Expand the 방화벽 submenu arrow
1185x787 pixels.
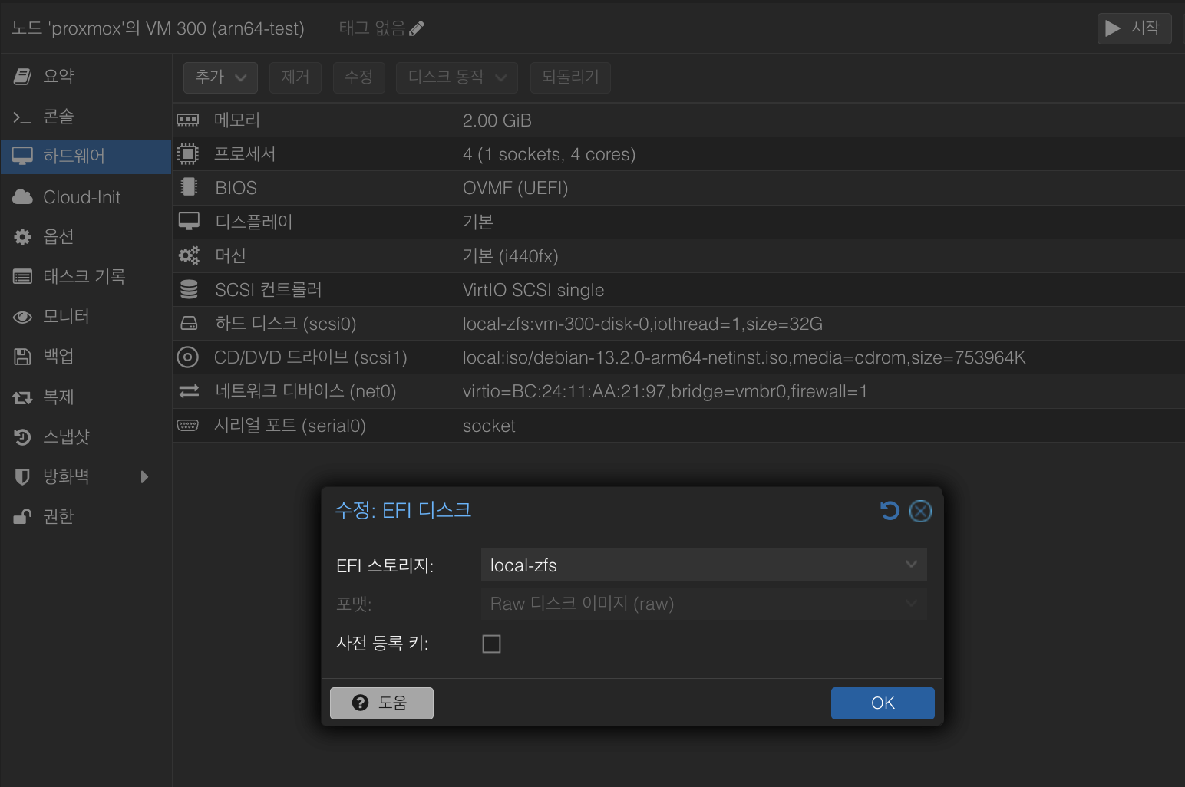(x=144, y=477)
